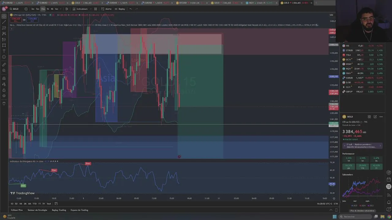The width and height of the screenshot is (392, 220).
Task: Select VIX in the watchlist
Action: [362, 46]
